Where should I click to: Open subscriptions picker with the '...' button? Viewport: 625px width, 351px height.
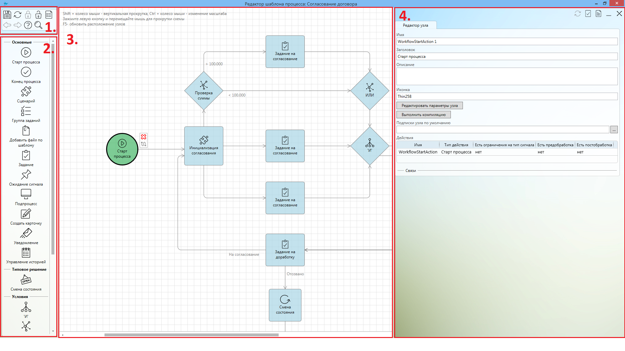tap(614, 130)
